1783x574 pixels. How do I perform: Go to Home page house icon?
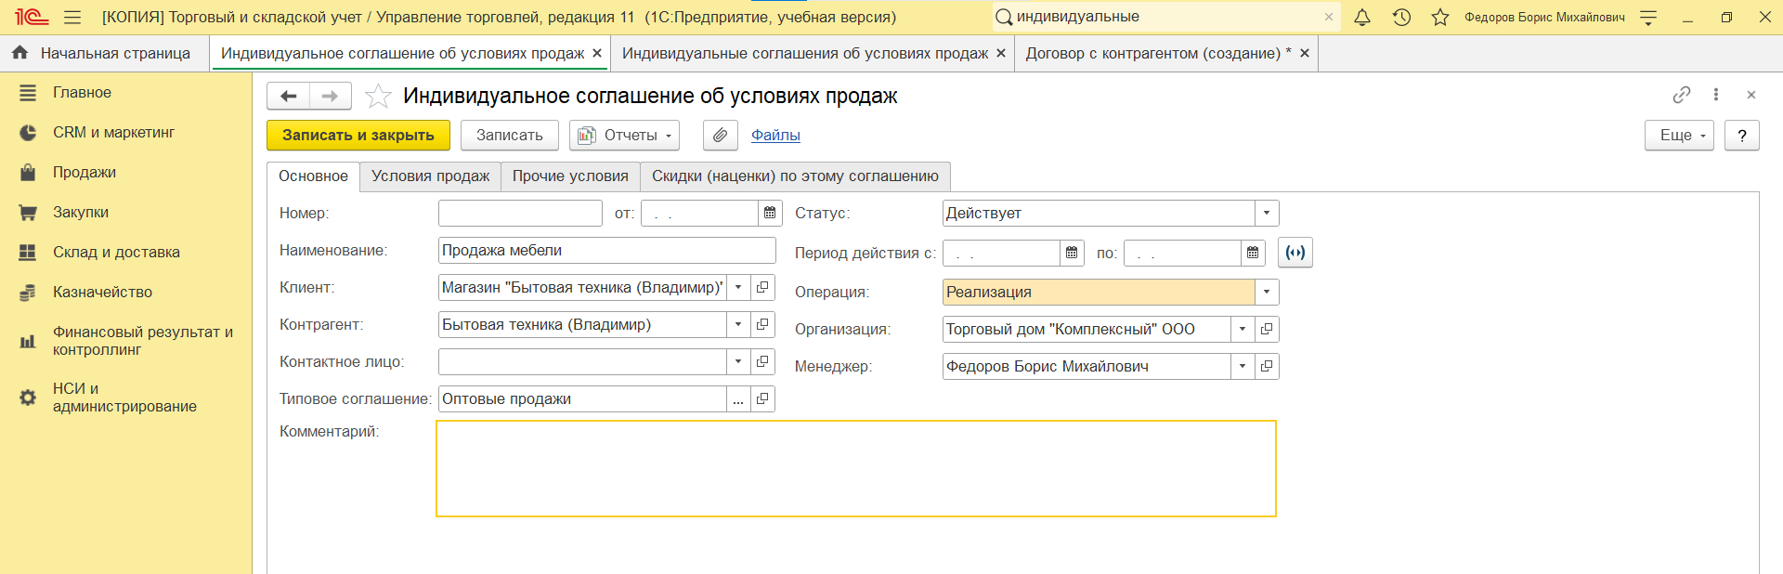click(20, 53)
